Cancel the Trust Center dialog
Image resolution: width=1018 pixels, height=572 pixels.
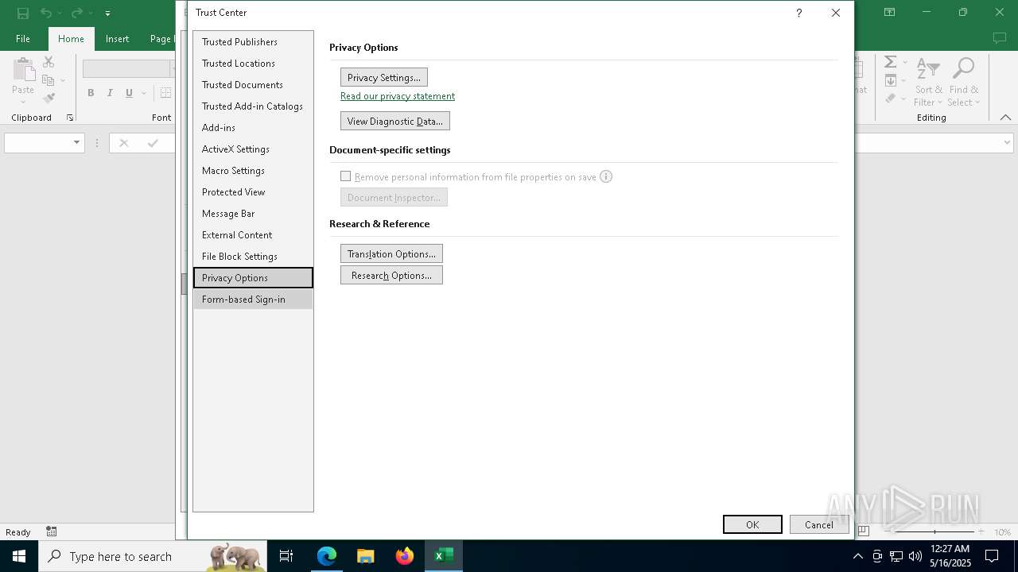(x=819, y=524)
